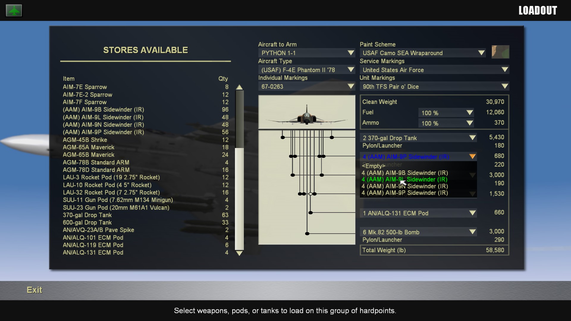Expand Unit Markings dropdown 90th TFS Pair o' Dice
The width and height of the screenshot is (571, 321).
click(434, 86)
